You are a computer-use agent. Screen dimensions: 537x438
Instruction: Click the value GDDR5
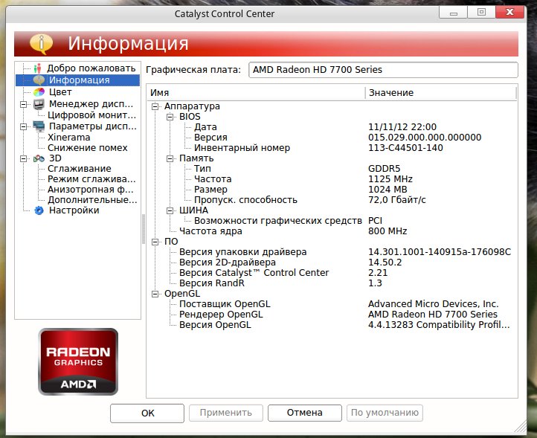coord(384,169)
